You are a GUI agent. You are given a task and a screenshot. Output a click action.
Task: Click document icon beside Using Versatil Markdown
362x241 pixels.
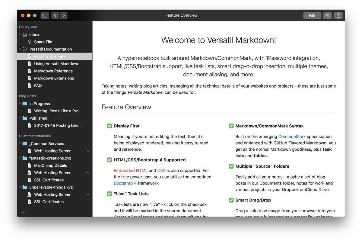click(x=30, y=64)
